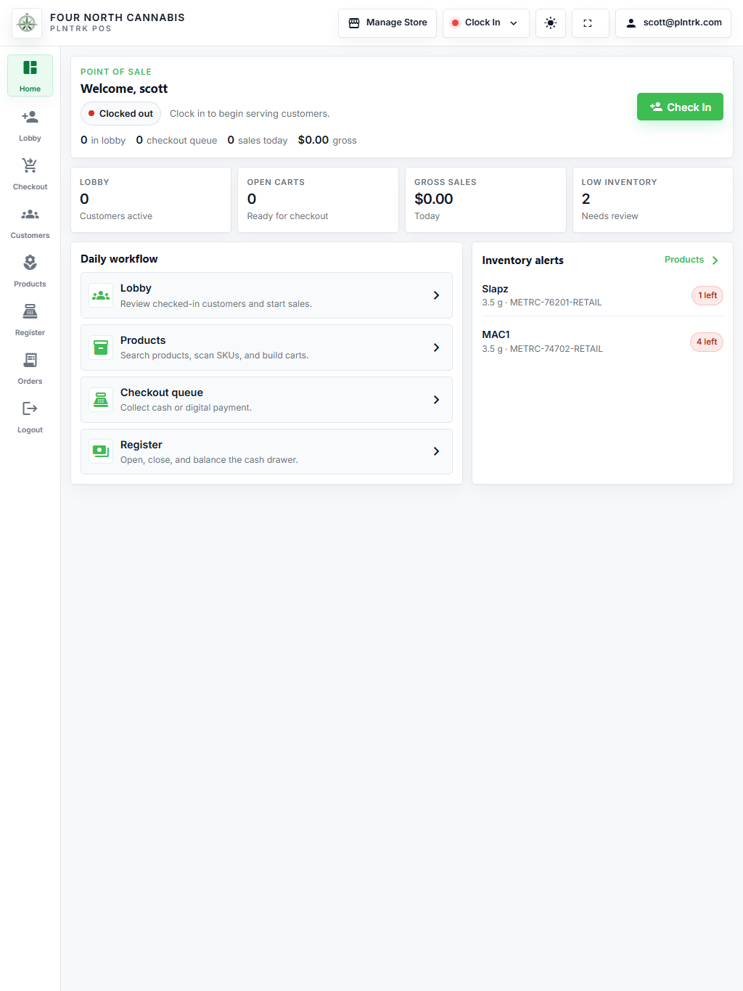Screen dimensions: 743x991
Task: Toggle light/dark theme sun icon
Action: (x=551, y=23)
